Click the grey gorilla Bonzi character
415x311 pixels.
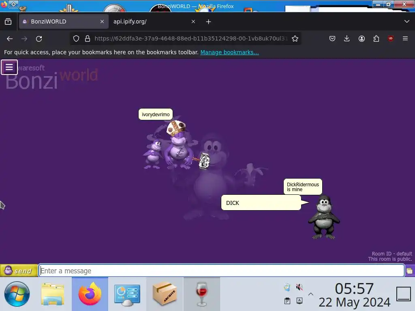coord(324,217)
